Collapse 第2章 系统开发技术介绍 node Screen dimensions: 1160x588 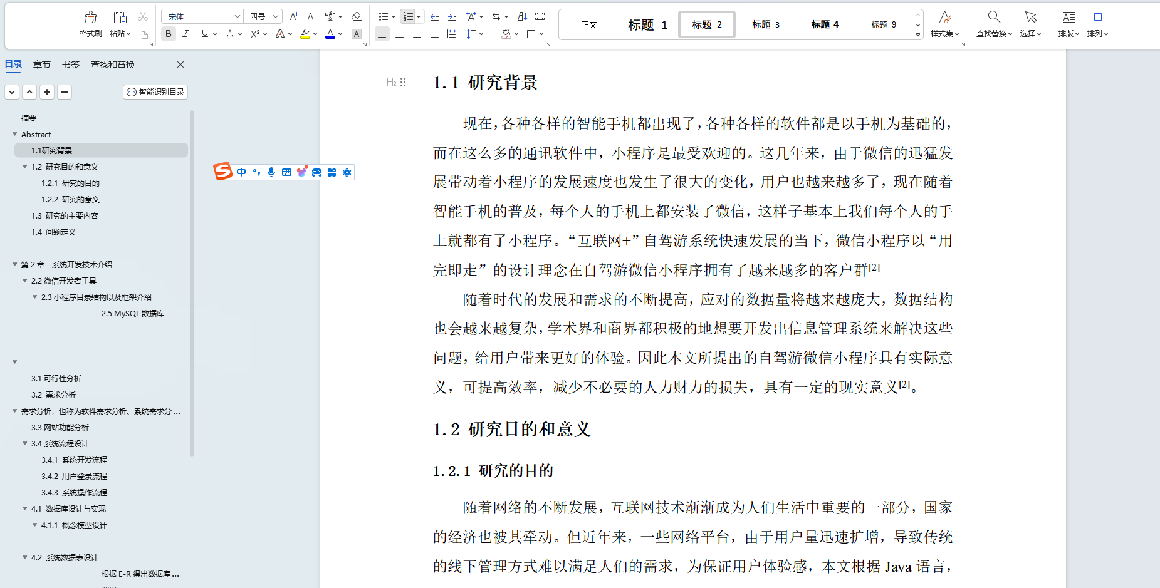[15, 264]
